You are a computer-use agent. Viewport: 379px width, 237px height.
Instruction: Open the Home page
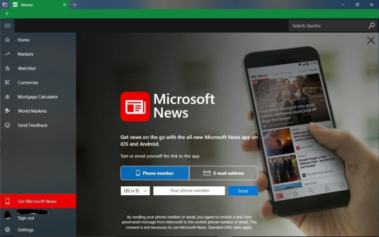click(38, 40)
